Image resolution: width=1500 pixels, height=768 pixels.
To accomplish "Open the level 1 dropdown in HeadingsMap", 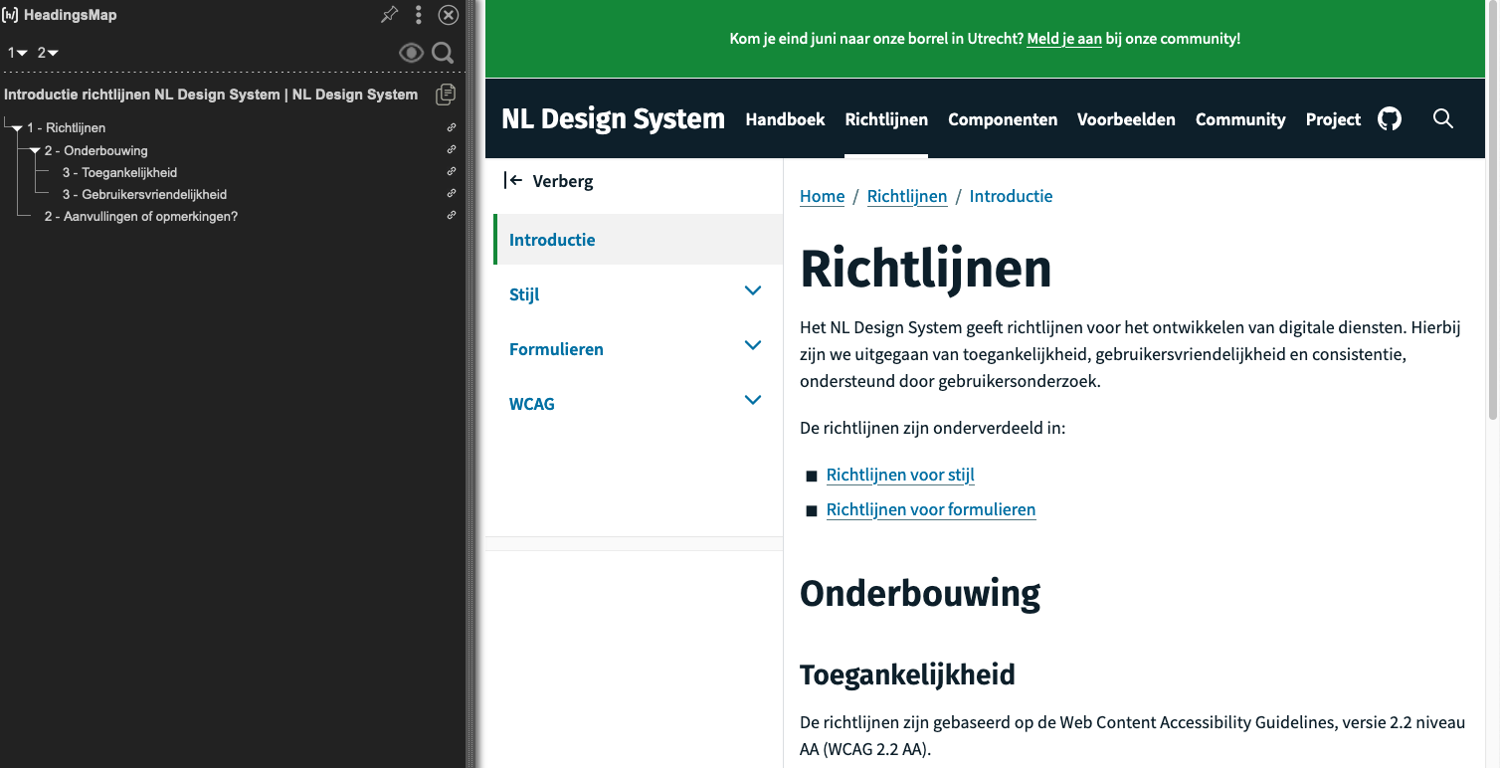I will point(18,53).
